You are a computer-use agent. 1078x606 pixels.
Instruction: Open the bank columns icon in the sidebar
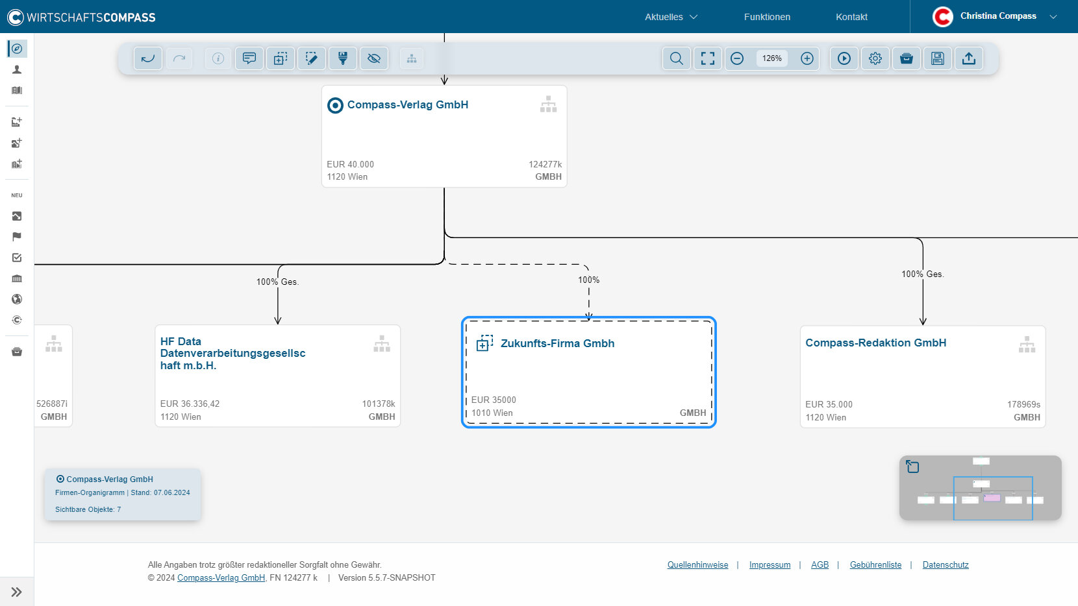click(x=17, y=278)
